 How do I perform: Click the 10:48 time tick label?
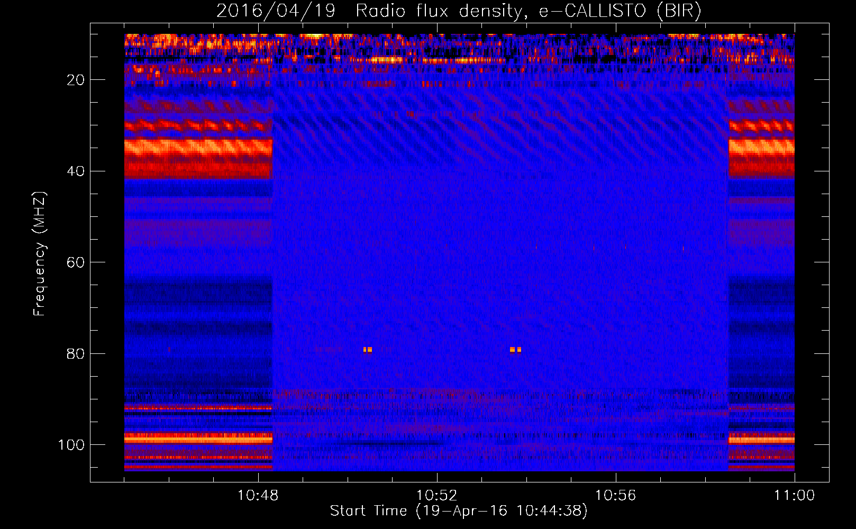coord(258,496)
